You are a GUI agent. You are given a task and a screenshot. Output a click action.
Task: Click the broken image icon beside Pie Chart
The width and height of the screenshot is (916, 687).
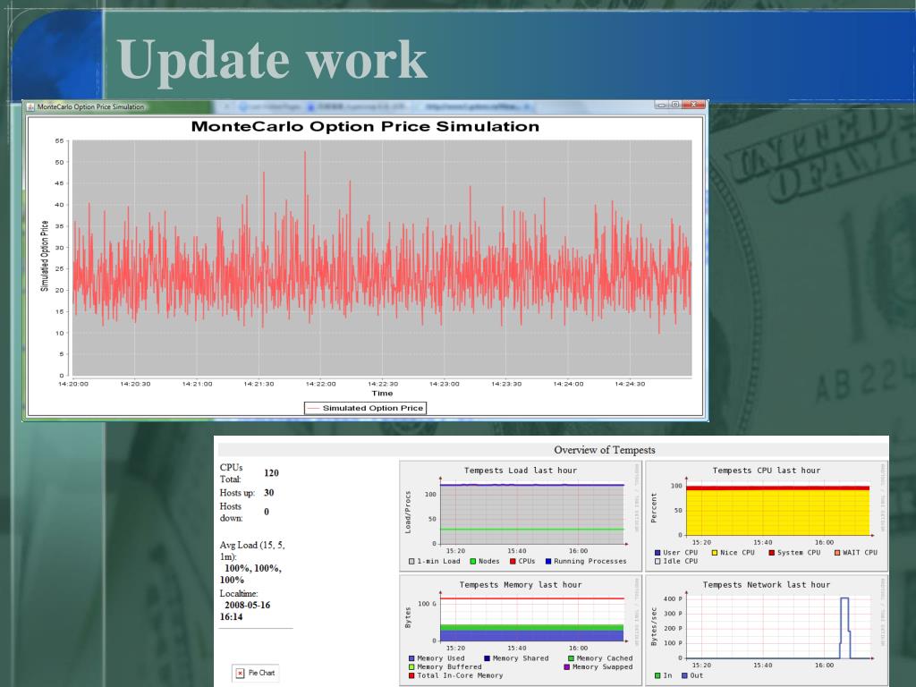[240, 673]
